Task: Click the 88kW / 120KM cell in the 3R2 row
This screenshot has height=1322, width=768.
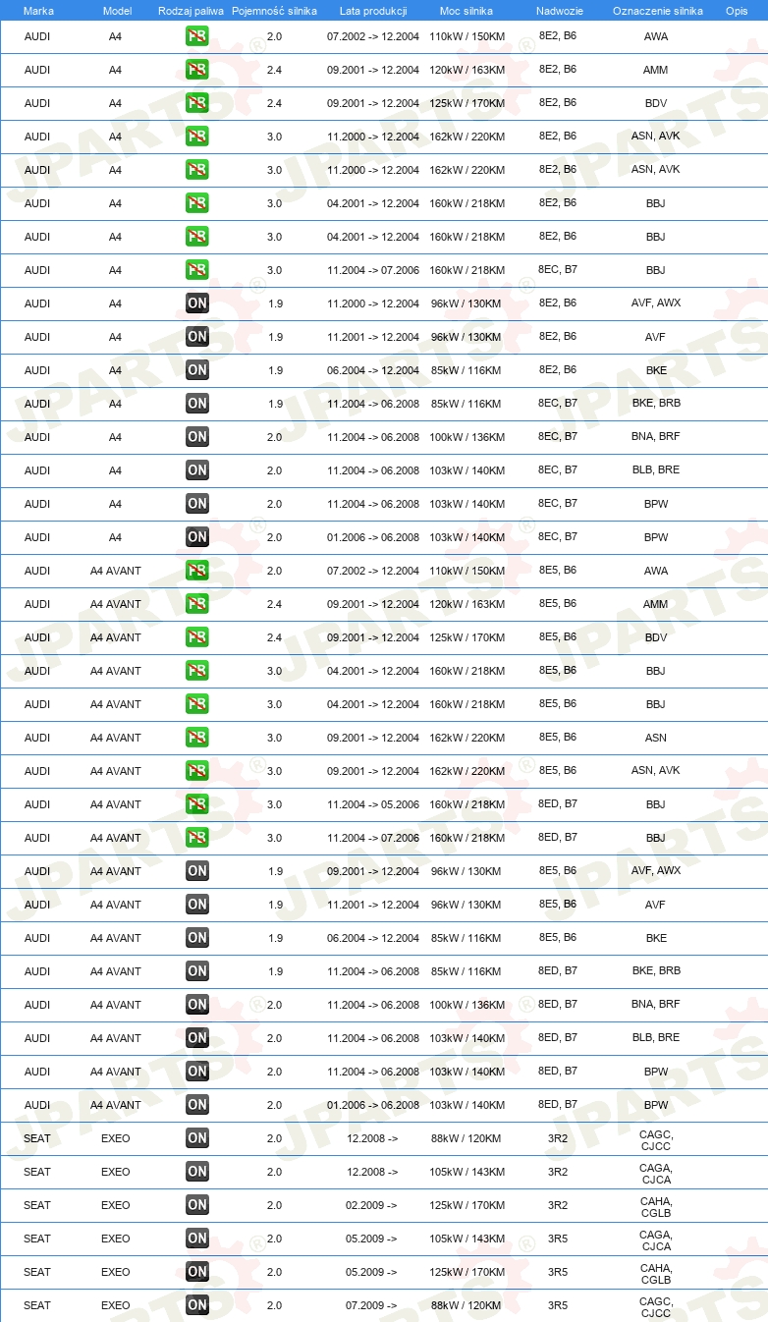Action: tap(466, 1138)
